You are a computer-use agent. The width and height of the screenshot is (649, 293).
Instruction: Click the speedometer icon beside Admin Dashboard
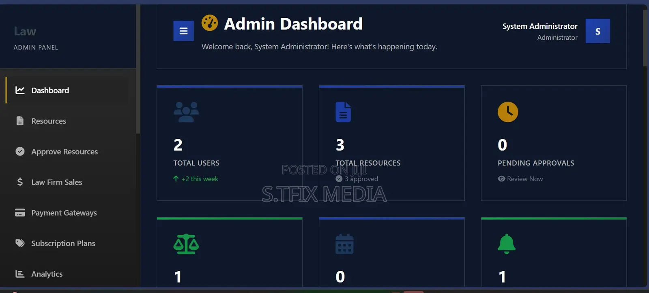[x=210, y=23]
